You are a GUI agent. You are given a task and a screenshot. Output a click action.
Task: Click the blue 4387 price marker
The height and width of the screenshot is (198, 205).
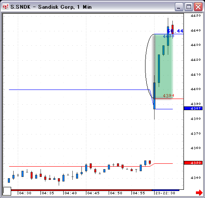click(x=193, y=108)
